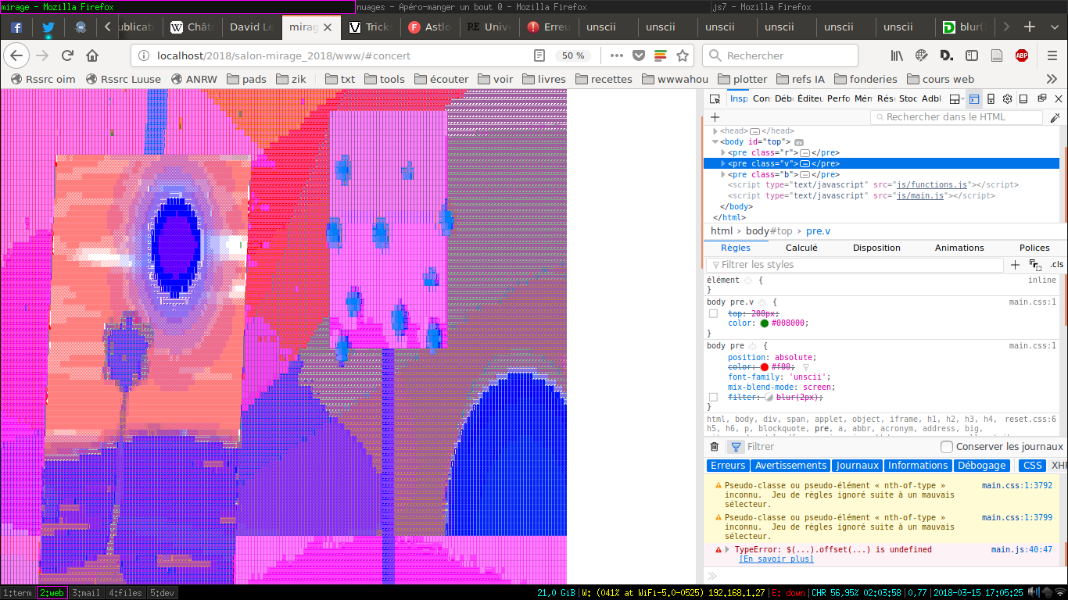Toggle the Avertissements console filter button
The width and height of the screenshot is (1068, 600).
tap(790, 466)
